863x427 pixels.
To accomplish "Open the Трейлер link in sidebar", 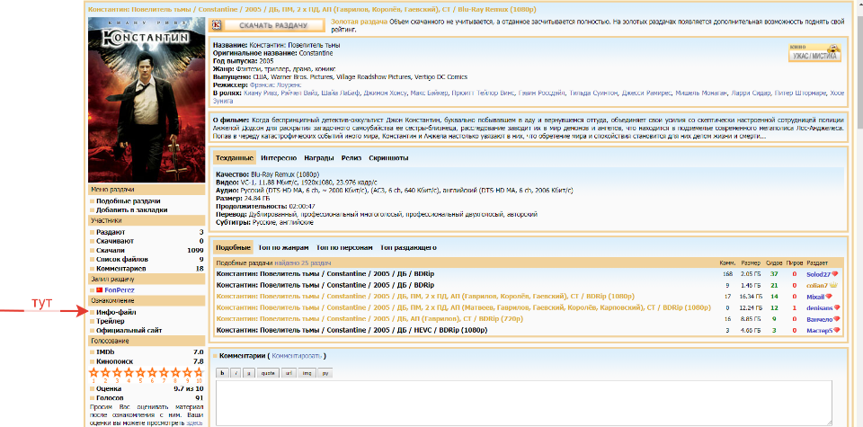I will (x=111, y=320).
